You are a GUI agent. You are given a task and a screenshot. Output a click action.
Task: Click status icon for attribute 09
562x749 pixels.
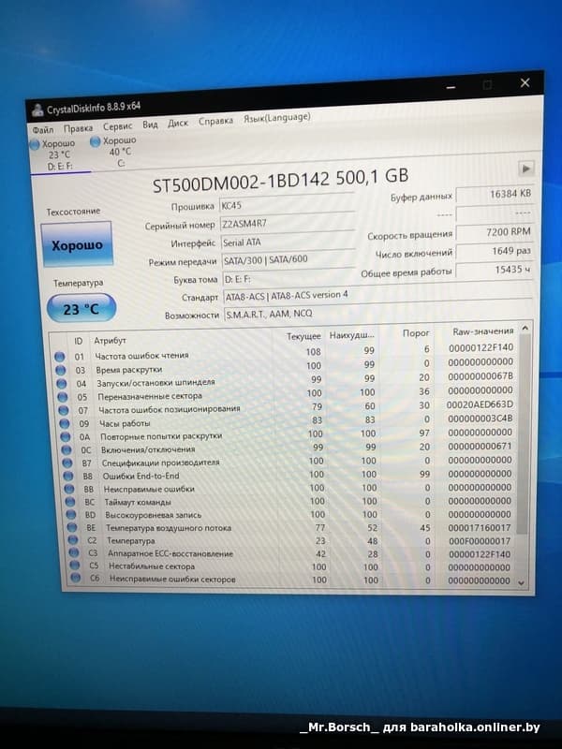[65, 424]
